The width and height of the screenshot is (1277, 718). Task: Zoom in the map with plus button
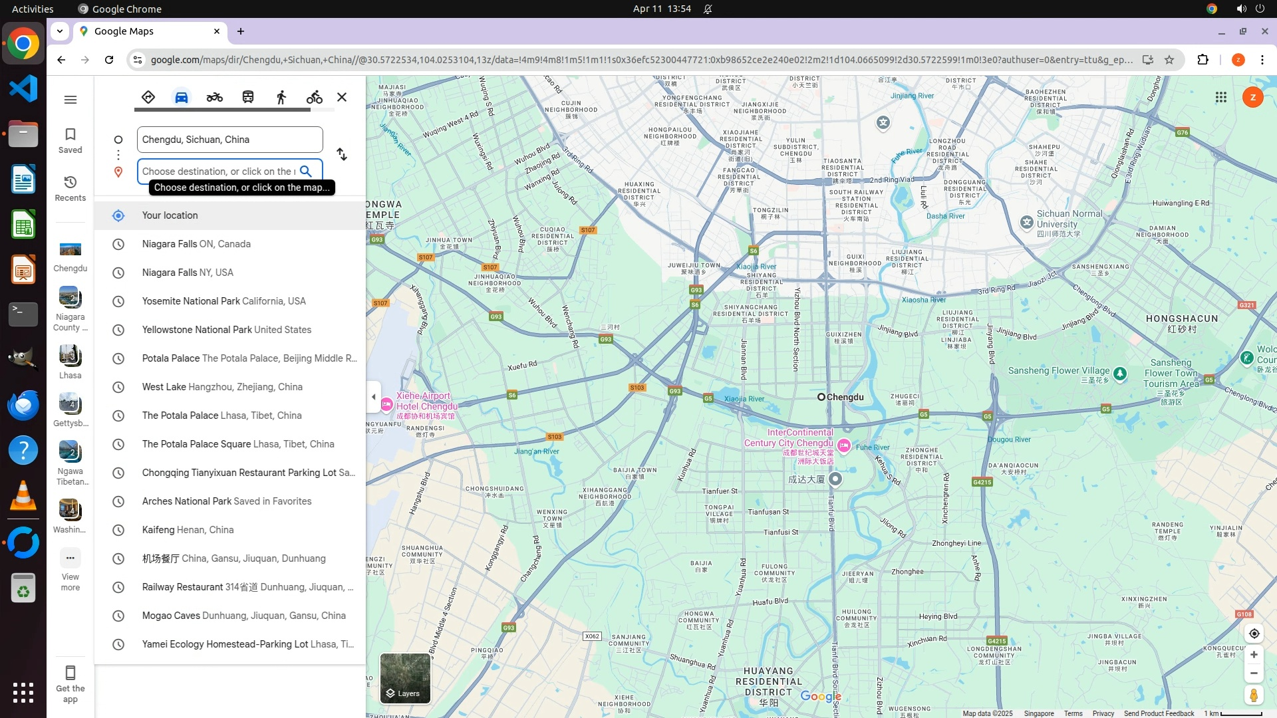[1254, 655]
